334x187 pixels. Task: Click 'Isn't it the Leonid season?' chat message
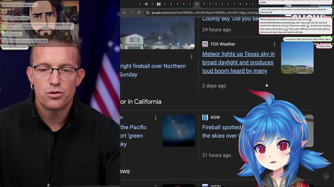click(x=15, y=48)
